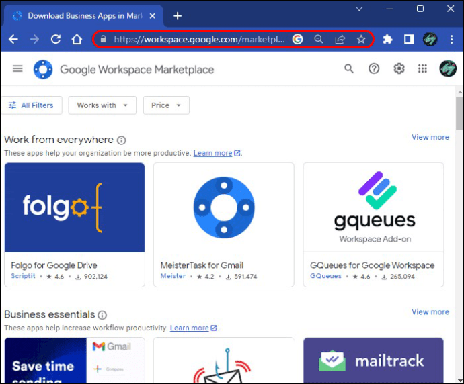The height and width of the screenshot is (384, 464).
Task: Click the Google Workspace Marketplace logo
Action: point(43,69)
